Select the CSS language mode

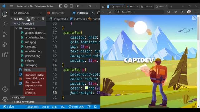pyautogui.click(x=63, y=107)
